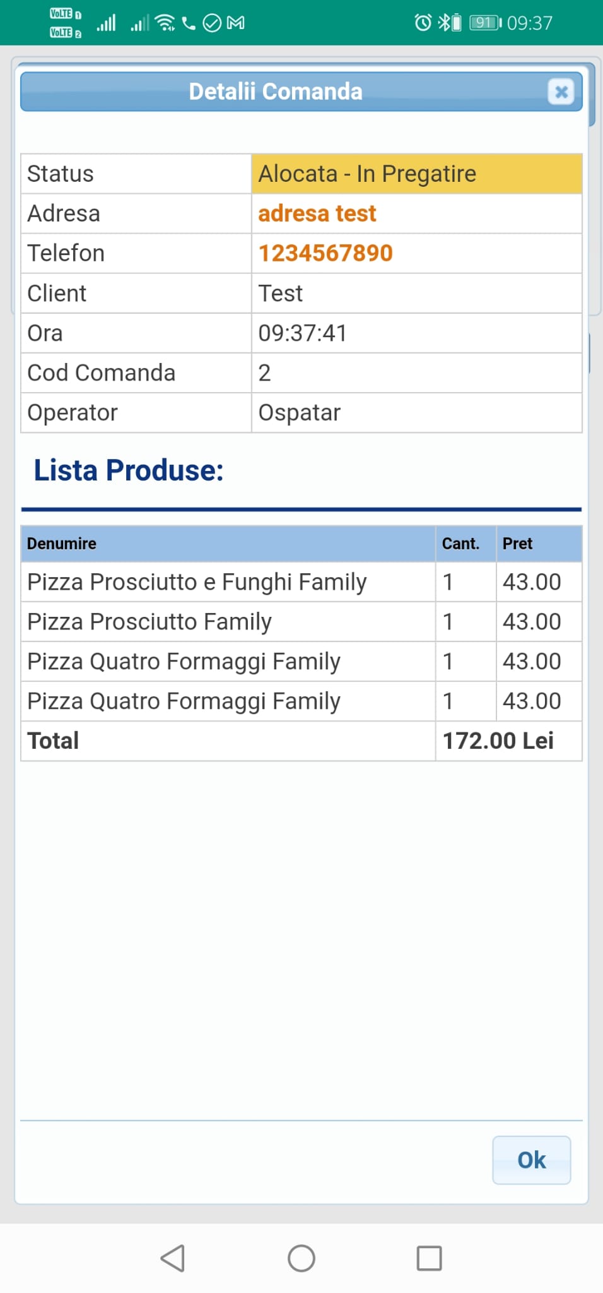Tap the Gmail notification icon
The image size is (603, 1293).
click(235, 23)
